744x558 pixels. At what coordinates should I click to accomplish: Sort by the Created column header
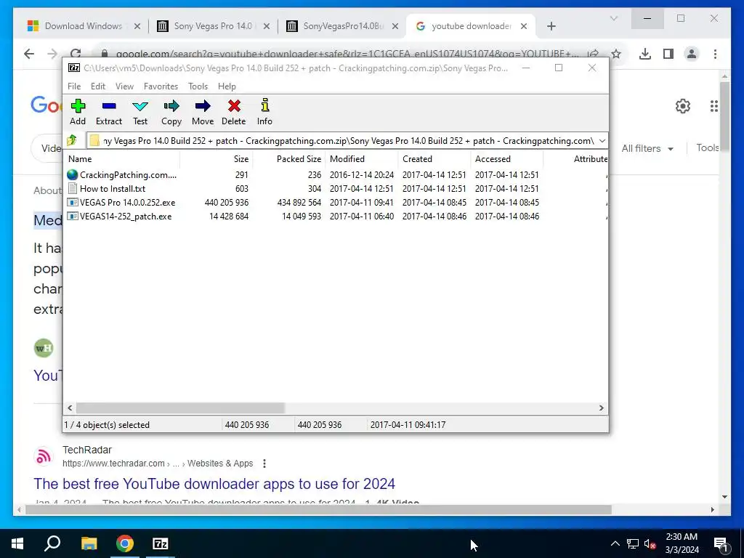(434, 159)
